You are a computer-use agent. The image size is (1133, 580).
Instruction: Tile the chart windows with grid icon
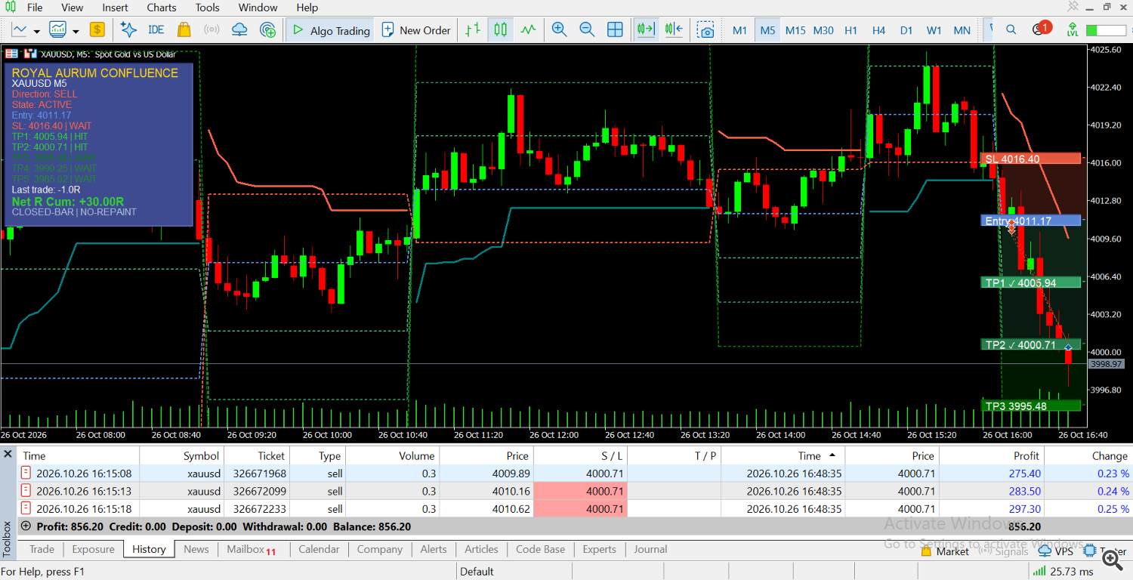pos(615,30)
